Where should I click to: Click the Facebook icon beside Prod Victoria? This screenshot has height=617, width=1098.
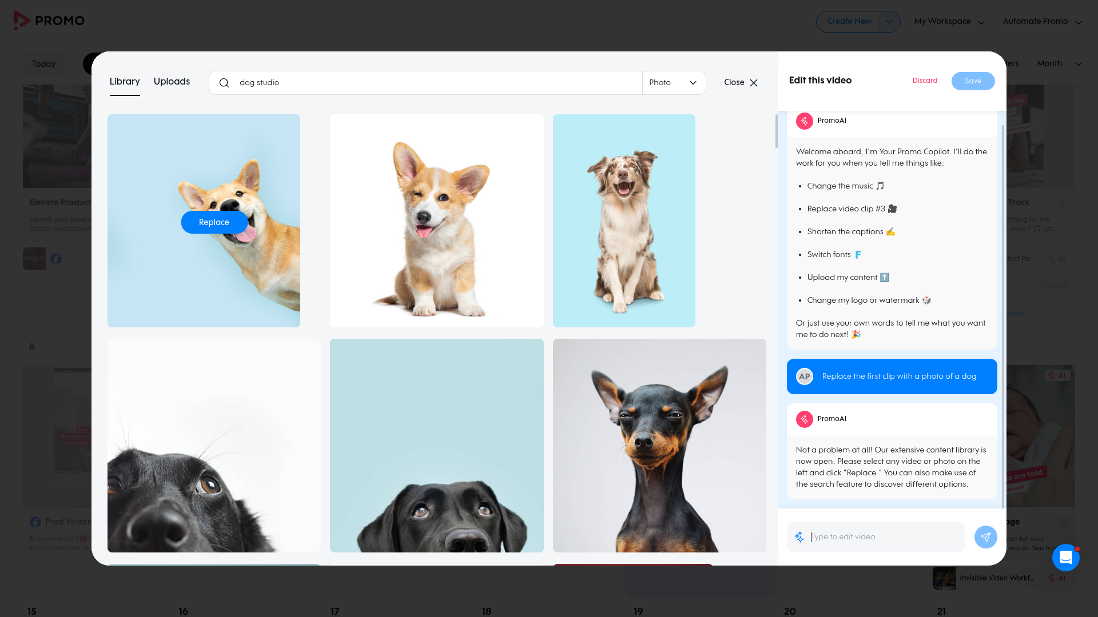pyautogui.click(x=35, y=522)
